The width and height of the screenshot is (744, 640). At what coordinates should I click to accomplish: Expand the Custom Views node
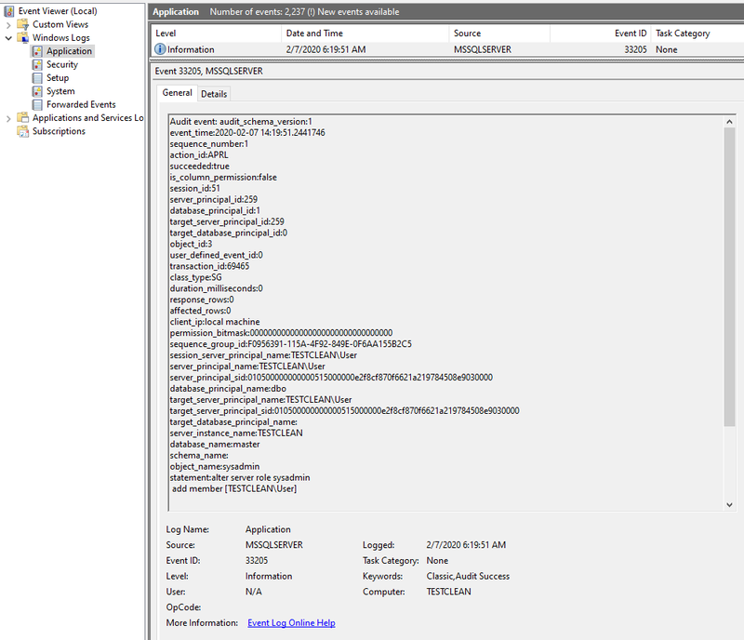click(x=8, y=25)
